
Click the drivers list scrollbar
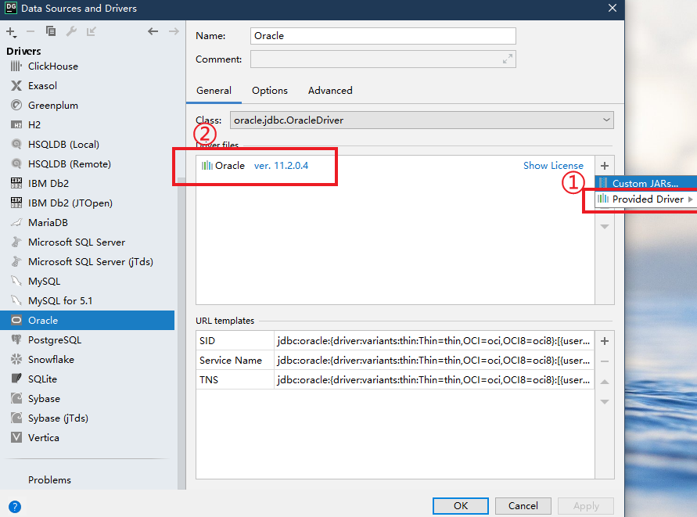181,333
